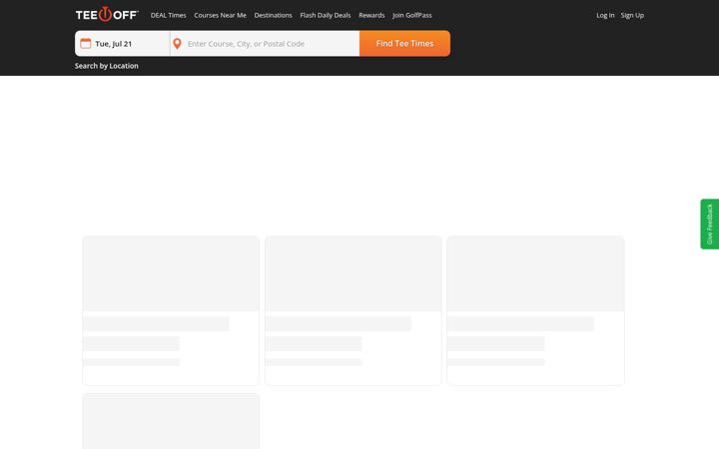Viewport: 719px width, 449px height.
Task: Go to Courses Near Me
Action: tap(220, 15)
